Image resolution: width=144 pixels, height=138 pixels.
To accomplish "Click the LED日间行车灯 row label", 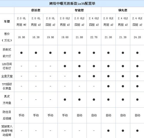I will (7, 66).
